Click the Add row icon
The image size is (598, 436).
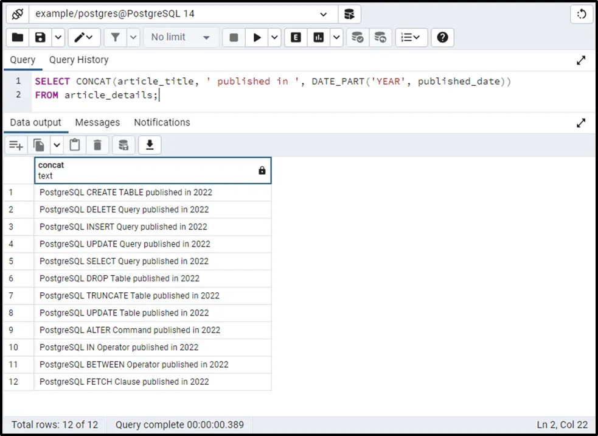16,145
